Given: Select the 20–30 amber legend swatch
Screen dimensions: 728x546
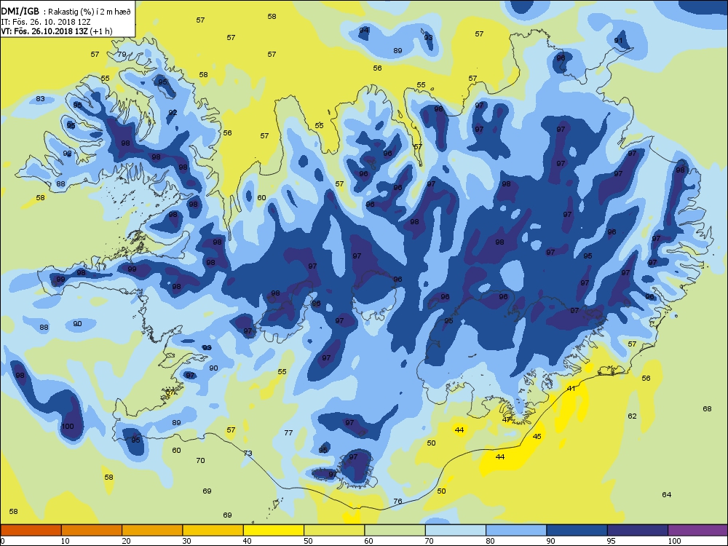Looking at the screenshot, I should [x=152, y=530].
